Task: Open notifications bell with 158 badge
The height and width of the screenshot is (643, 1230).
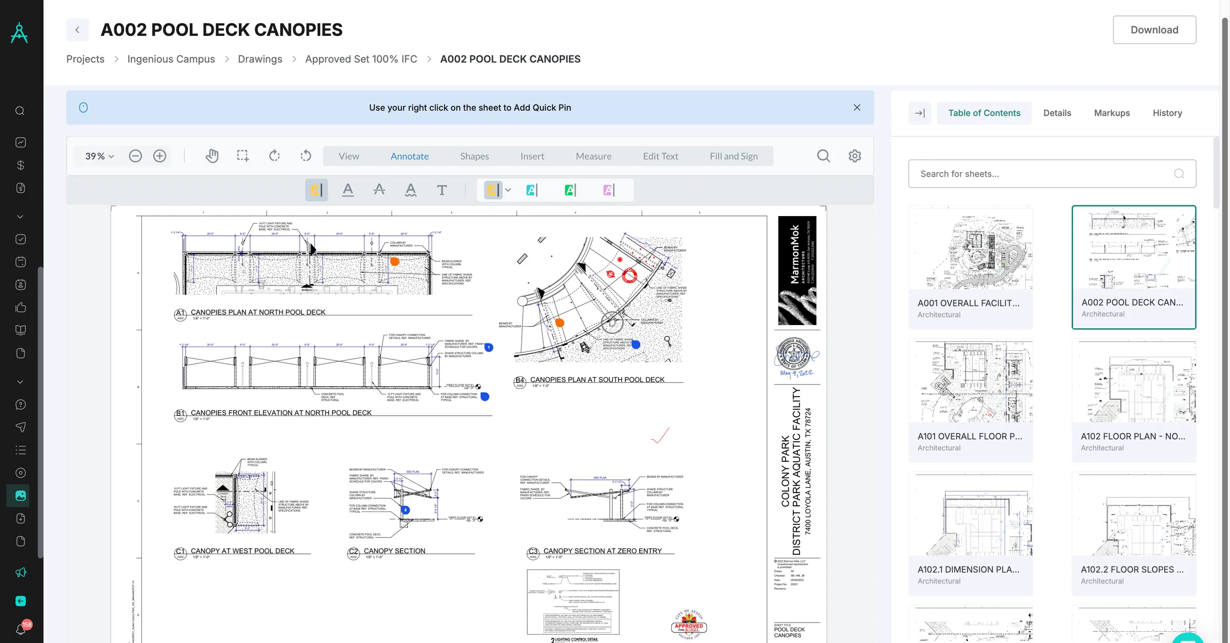Action: tap(21, 629)
